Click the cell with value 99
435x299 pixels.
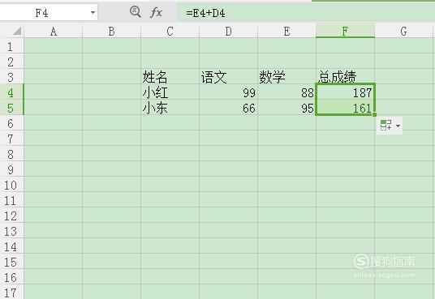(228, 92)
